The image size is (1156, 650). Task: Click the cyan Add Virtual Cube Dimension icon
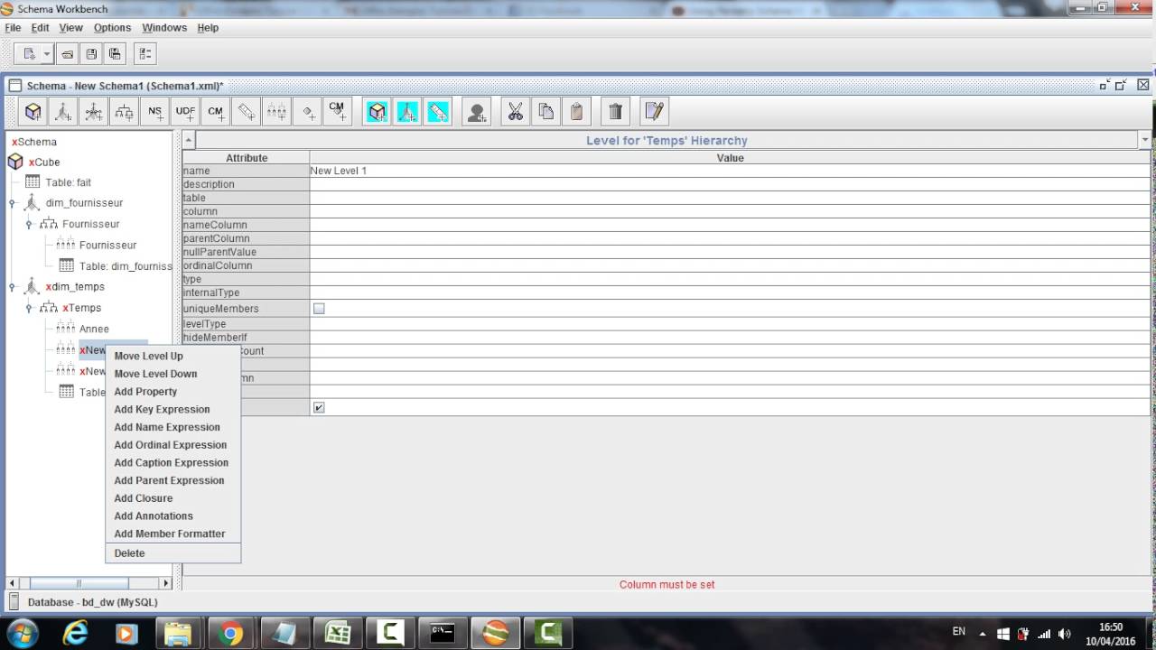408,112
